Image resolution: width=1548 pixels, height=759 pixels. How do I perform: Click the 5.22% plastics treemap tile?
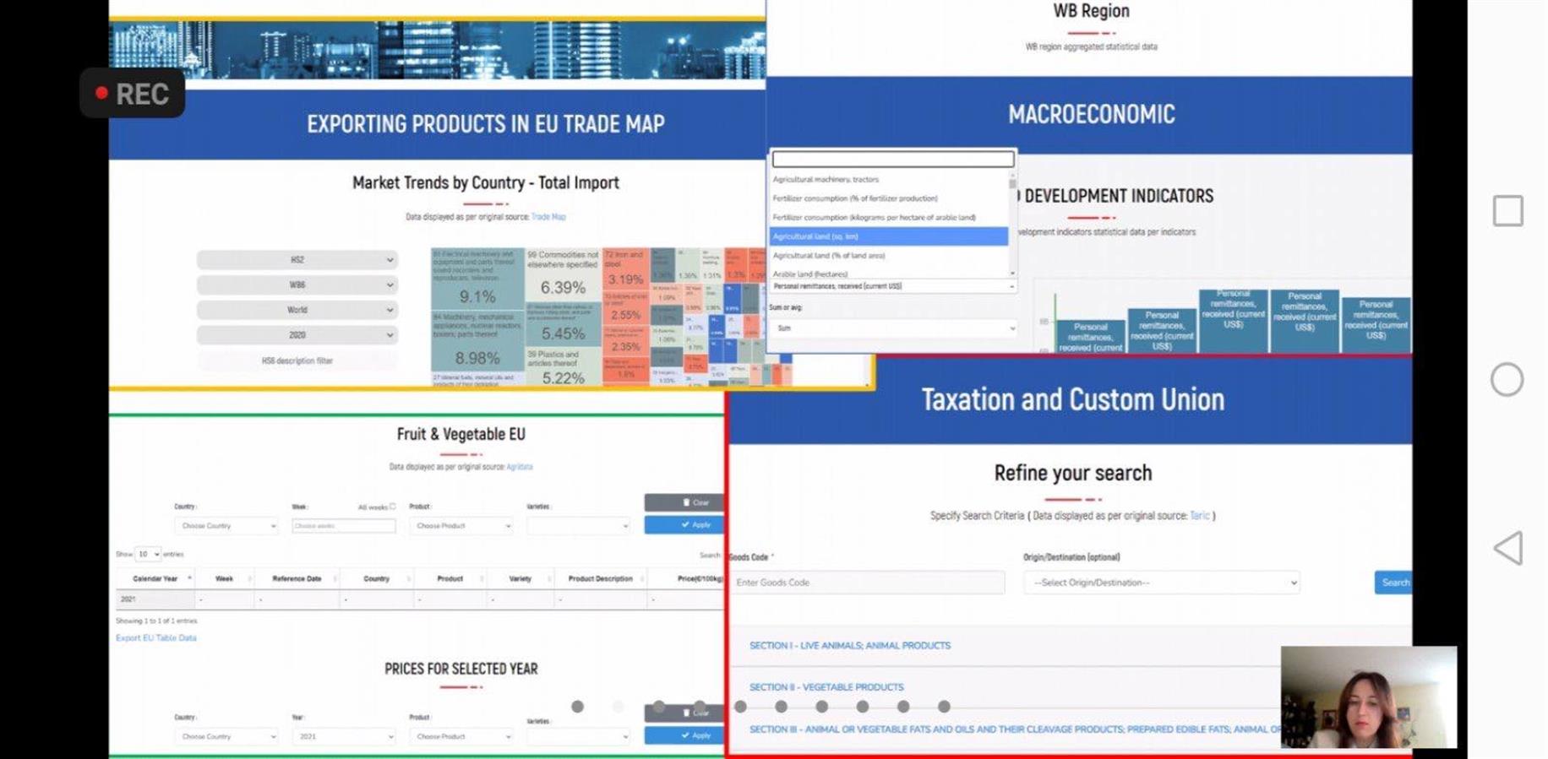(563, 367)
